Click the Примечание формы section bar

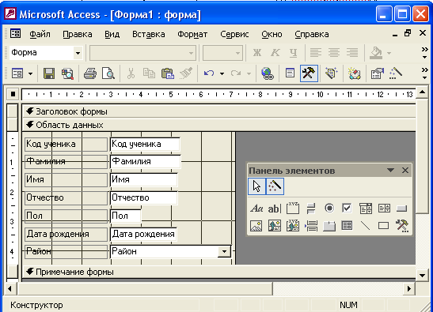[x=218, y=272]
